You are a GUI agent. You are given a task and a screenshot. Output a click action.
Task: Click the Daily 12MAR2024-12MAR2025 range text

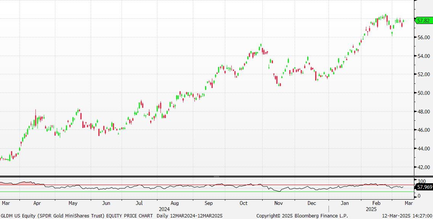(x=189, y=216)
